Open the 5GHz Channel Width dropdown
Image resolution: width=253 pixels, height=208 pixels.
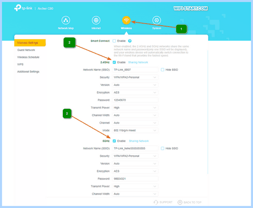click(135, 194)
